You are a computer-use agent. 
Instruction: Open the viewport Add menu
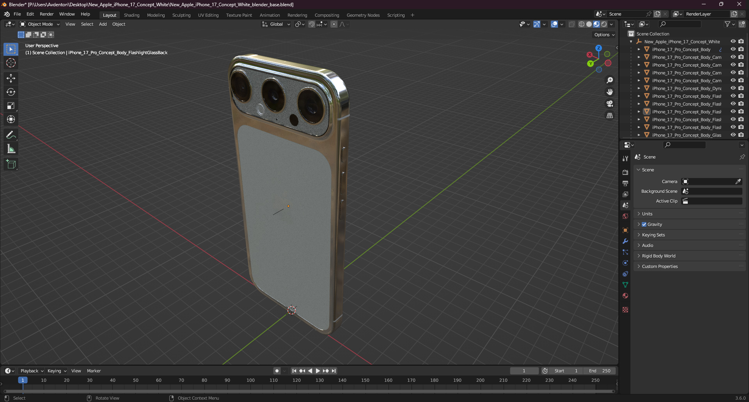(x=103, y=24)
